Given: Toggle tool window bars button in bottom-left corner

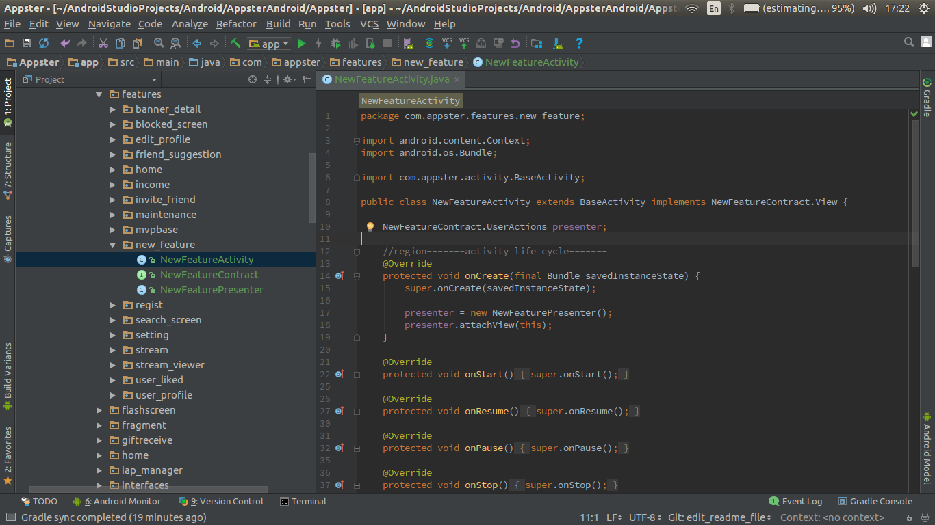Looking at the screenshot, I should pos(10,518).
